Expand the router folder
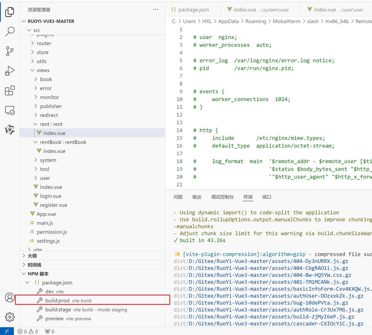This screenshot has width=372, height=335. click(32, 43)
